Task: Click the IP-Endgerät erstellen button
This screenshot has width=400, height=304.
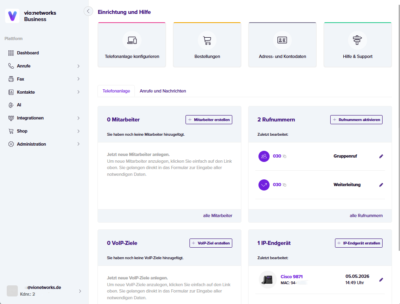Action: coord(359,243)
